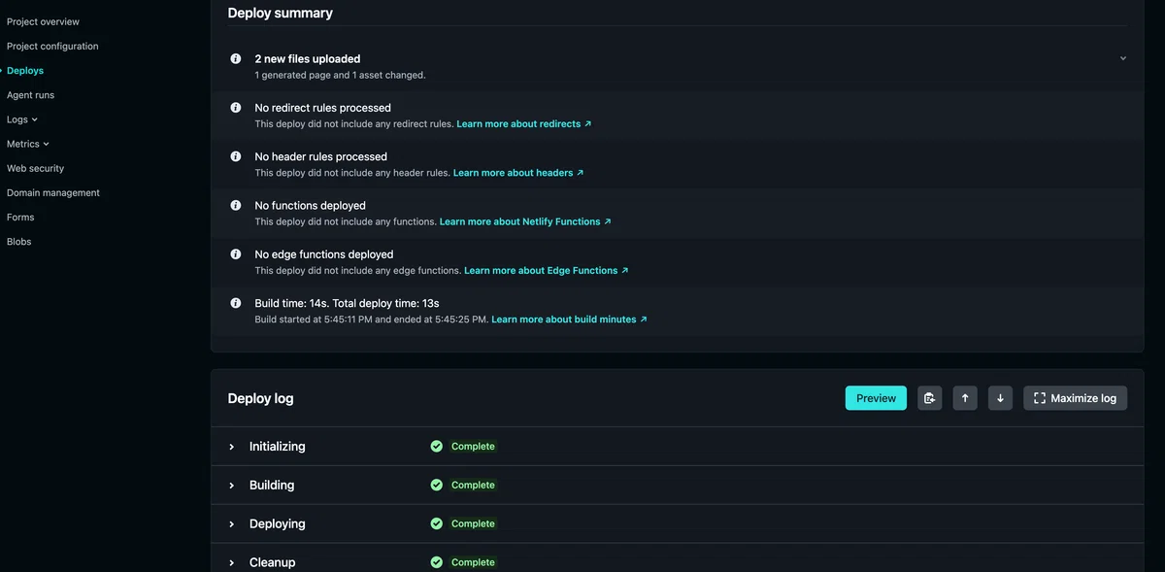This screenshot has width=1165, height=572.
Task: Expand the Deploying log section
Action: tap(232, 524)
